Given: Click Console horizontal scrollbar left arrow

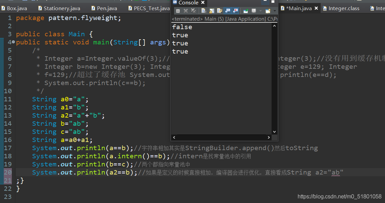Looking at the screenshot, I should click(x=174, y=137).
